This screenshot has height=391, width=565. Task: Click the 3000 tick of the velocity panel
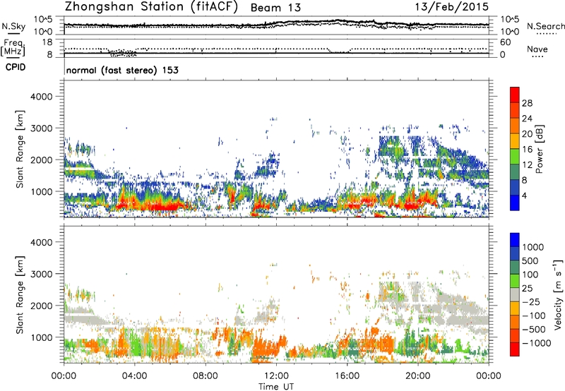point(41,274)
